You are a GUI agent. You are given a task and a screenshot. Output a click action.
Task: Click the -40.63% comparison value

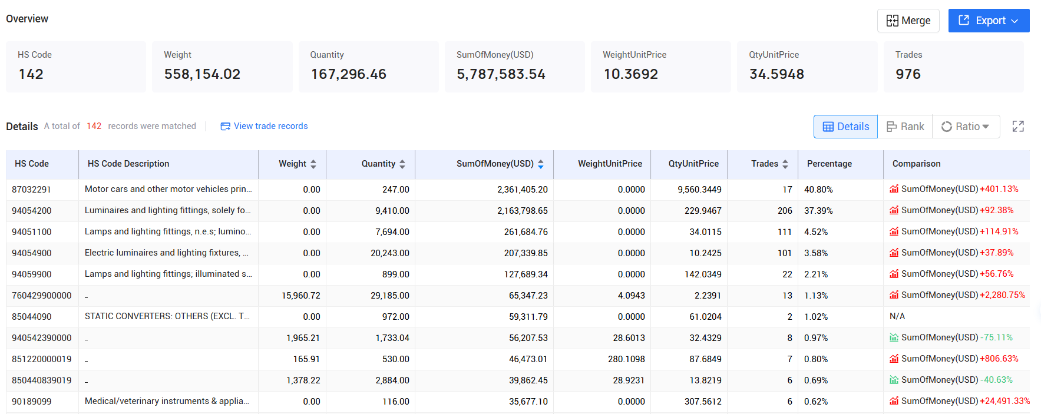[x=996, y=380]
